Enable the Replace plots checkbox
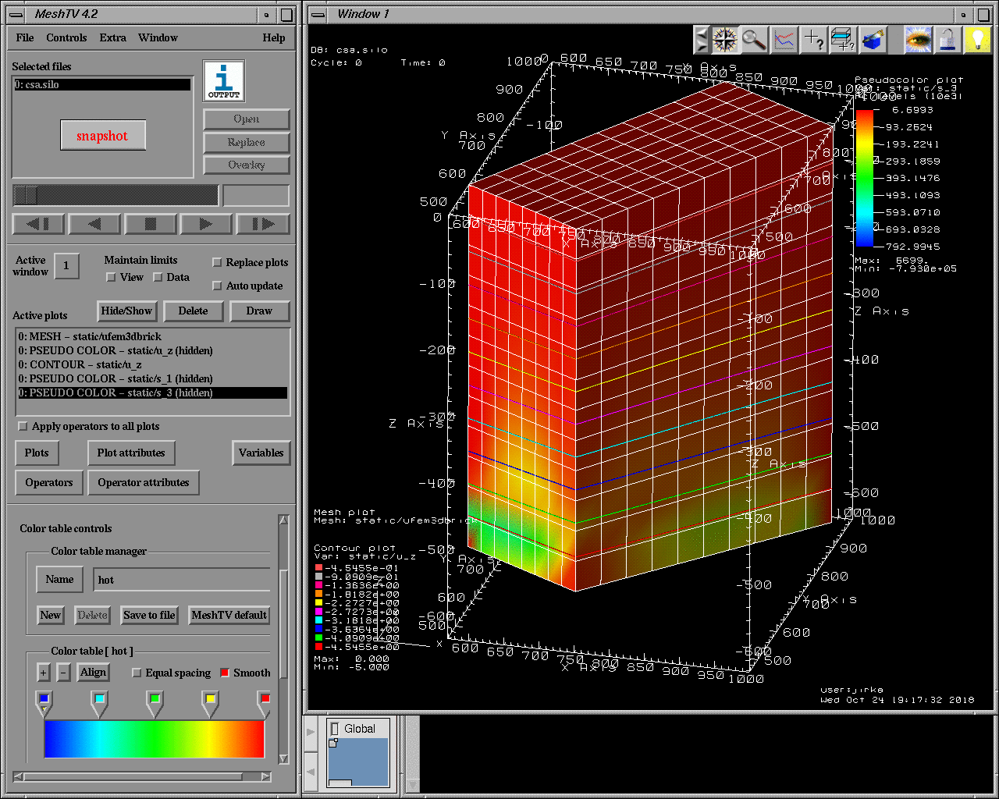Screen dimensions: 999x799 click(x=218, y=263)
